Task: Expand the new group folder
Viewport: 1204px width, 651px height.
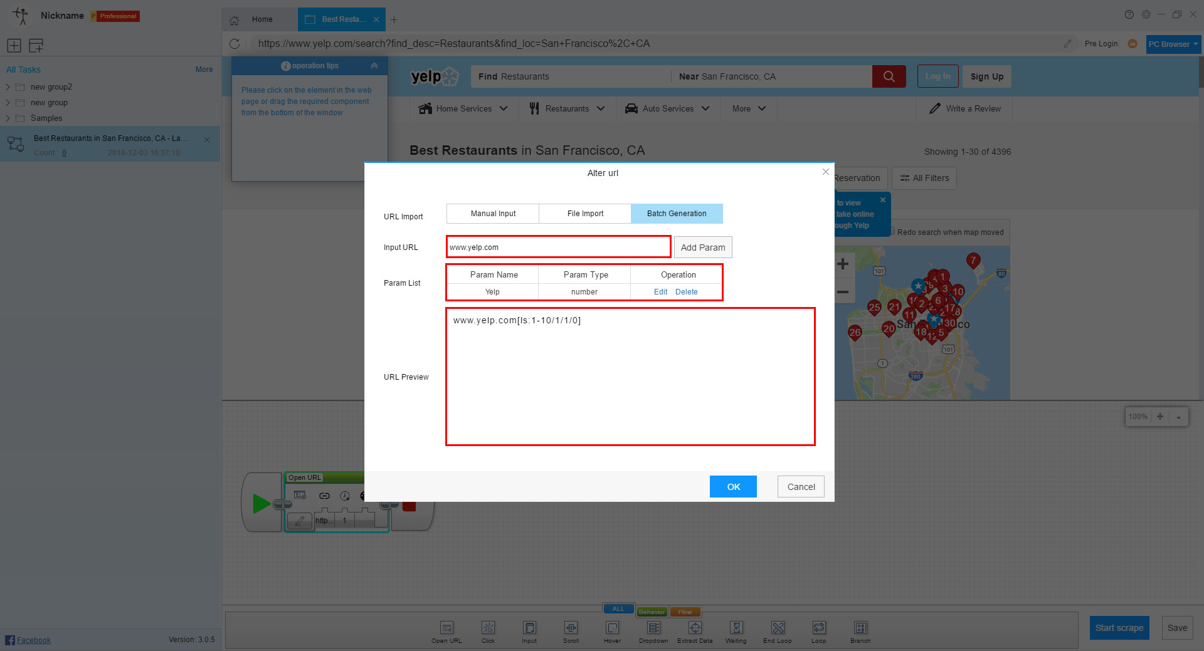Action: (x=8, y=103)
